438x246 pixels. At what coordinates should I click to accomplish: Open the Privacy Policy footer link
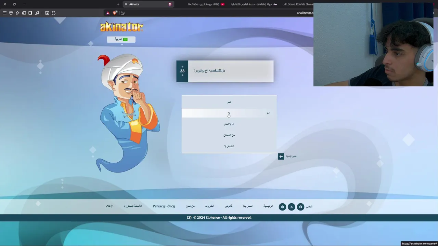[164, 206]
